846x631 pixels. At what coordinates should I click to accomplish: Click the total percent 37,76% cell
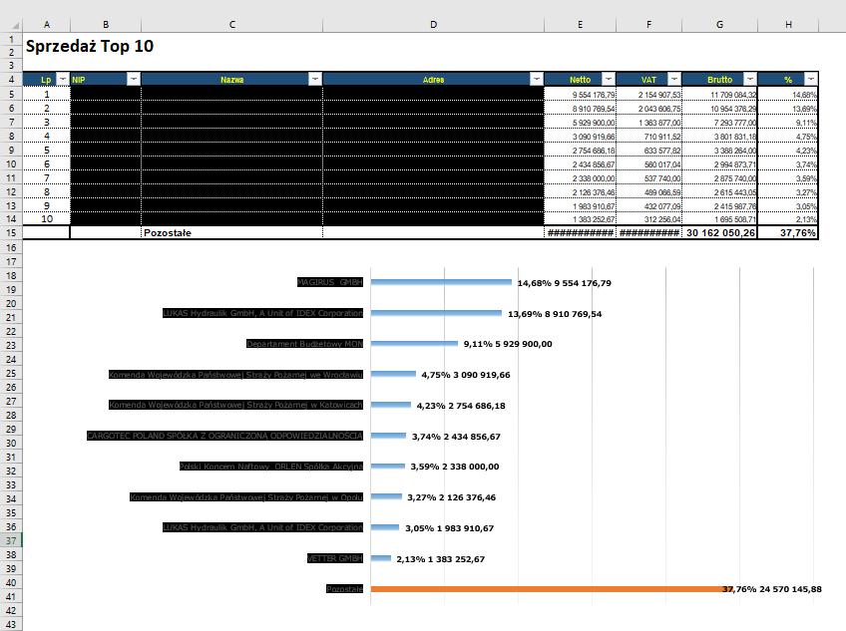pos(788,233)
